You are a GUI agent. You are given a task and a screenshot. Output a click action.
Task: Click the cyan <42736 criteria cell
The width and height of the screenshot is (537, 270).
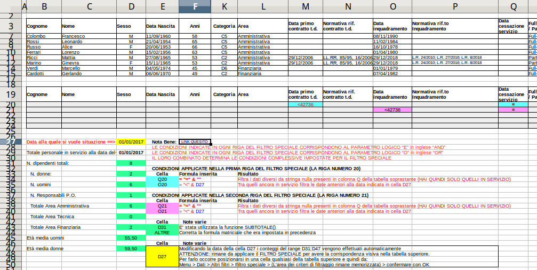pos(304,104)
